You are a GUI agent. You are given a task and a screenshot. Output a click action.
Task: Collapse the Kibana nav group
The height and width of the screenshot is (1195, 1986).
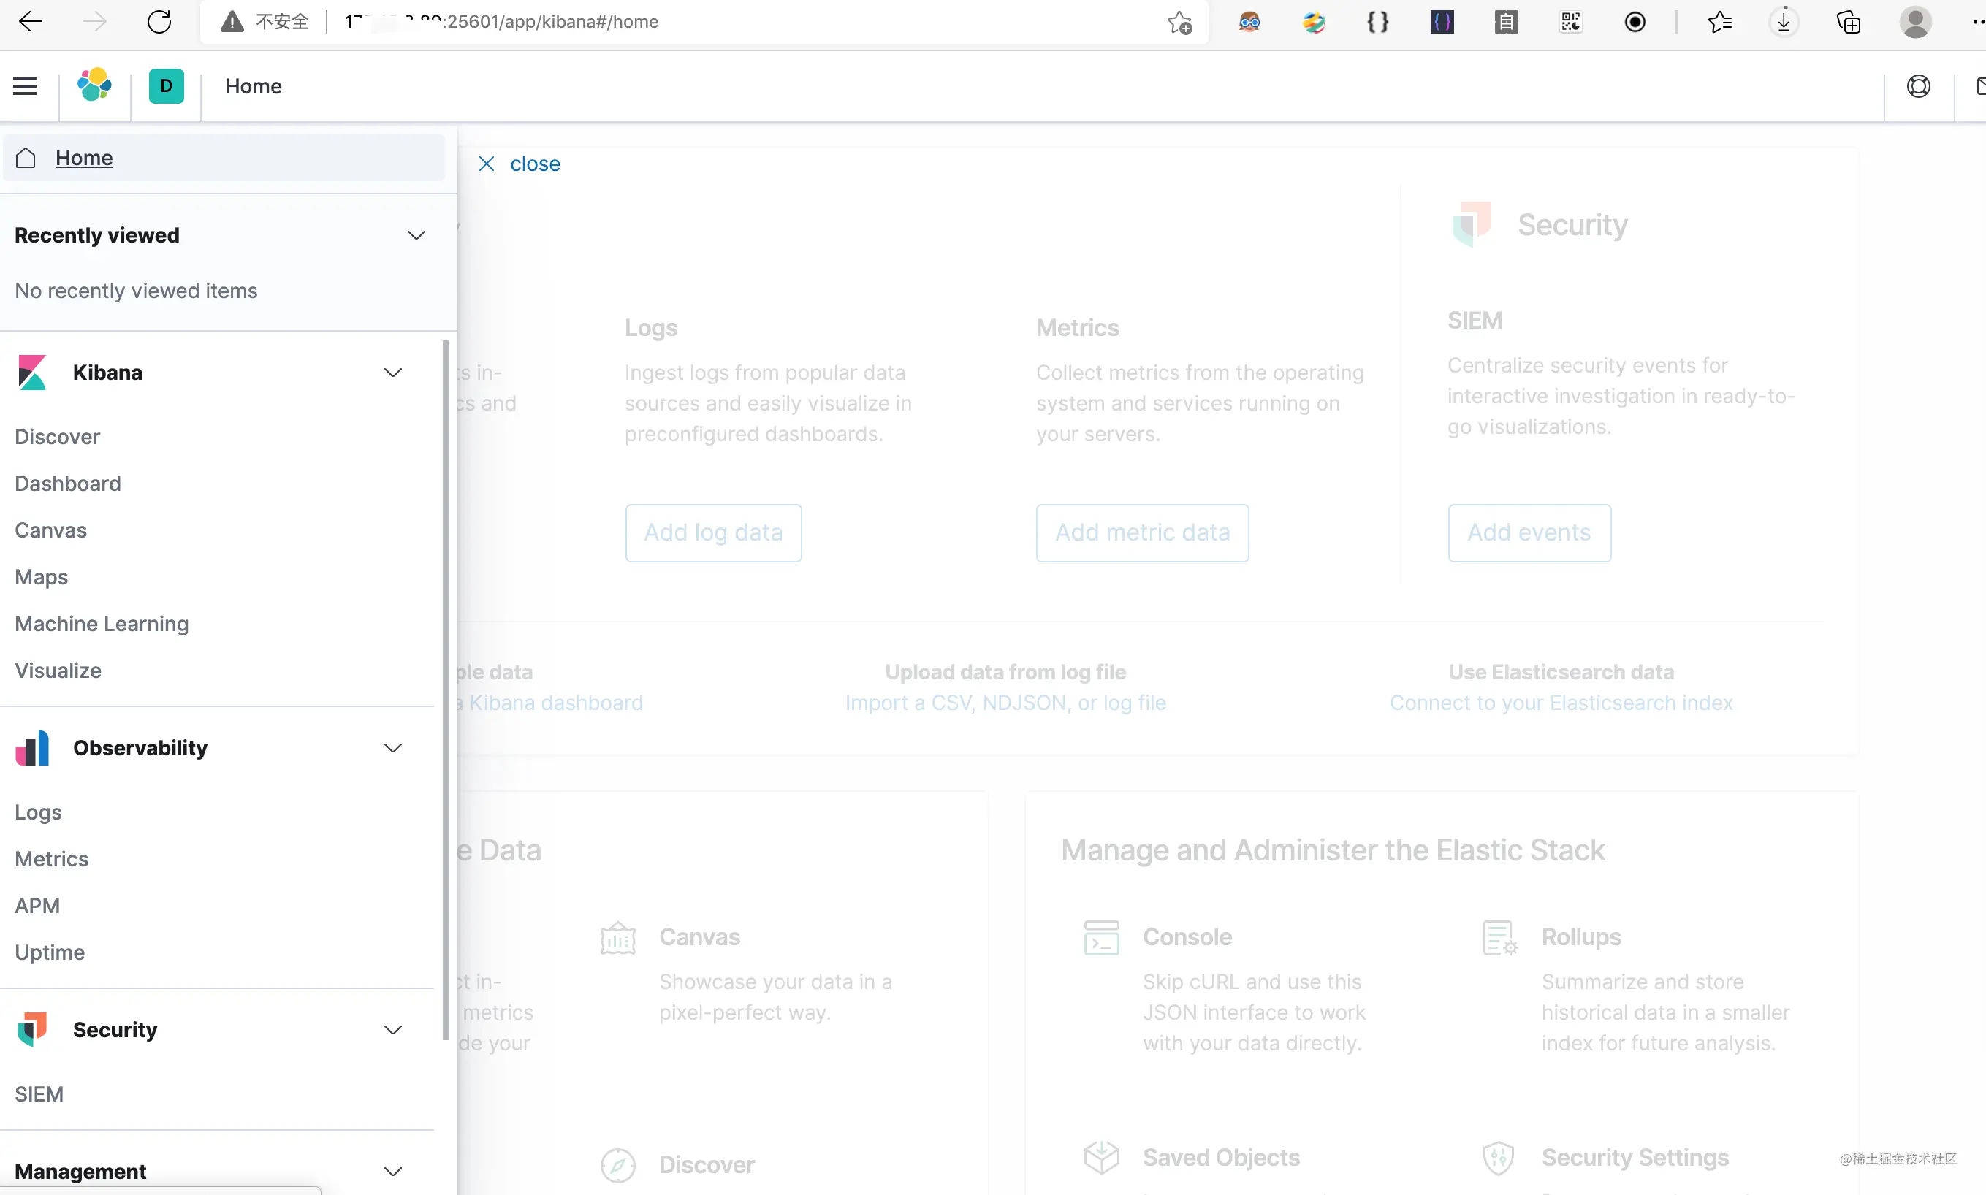click(392, 372)
